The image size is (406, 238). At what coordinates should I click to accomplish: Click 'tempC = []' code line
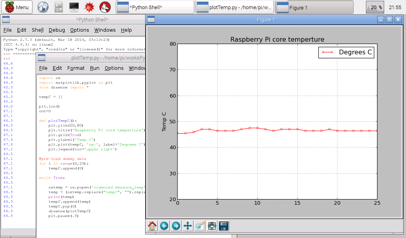click(x=51, y=97)
